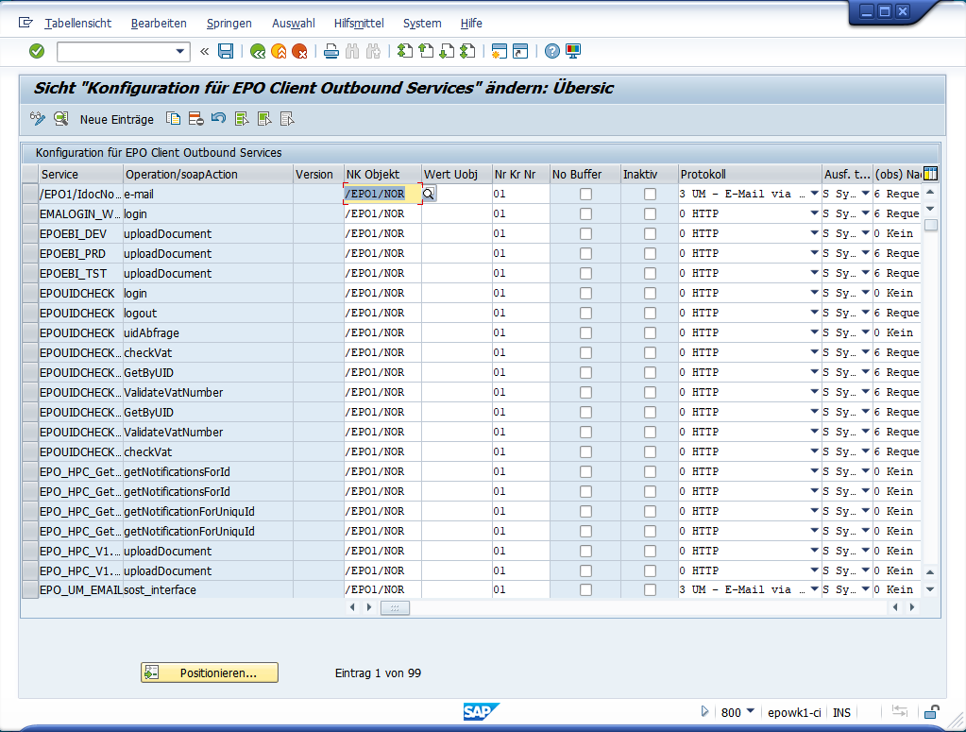Open the Bearbeiten menu
This screenshot has height=732, width=966.
pyautogui.click(x=159, y=24)
